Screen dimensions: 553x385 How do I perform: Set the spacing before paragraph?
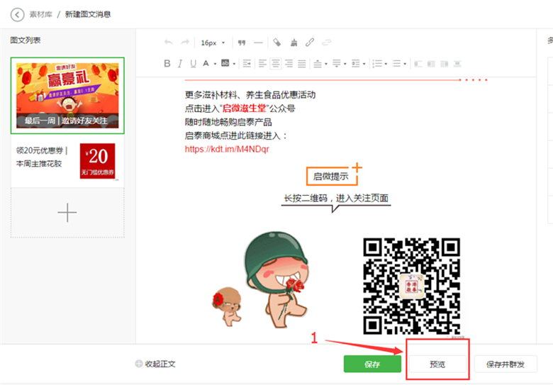[318, 64]
